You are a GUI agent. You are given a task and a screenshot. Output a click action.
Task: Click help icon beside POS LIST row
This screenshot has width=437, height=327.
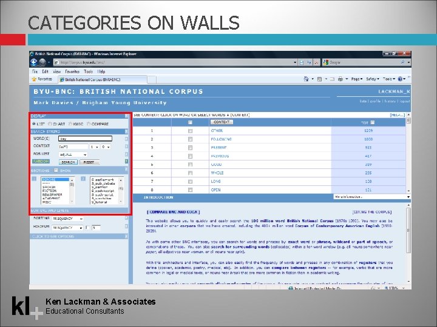pos(126,154)
